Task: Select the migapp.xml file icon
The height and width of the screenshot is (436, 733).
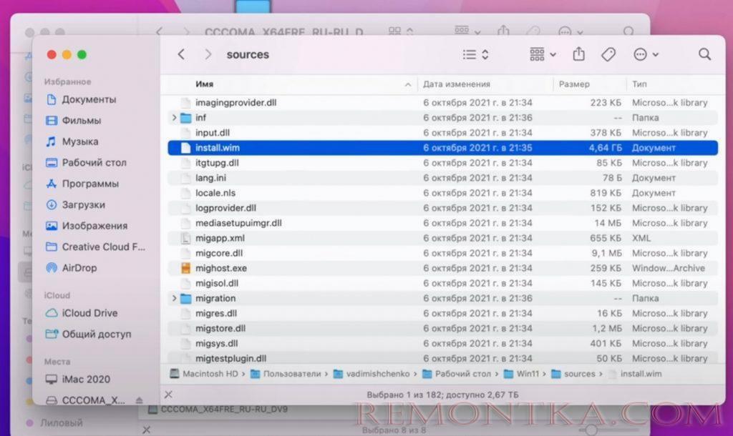Action: (185, 239)
